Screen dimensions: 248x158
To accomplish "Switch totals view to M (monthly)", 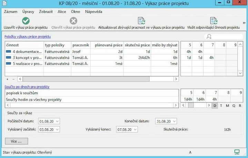I will click(x=227, y=105).
